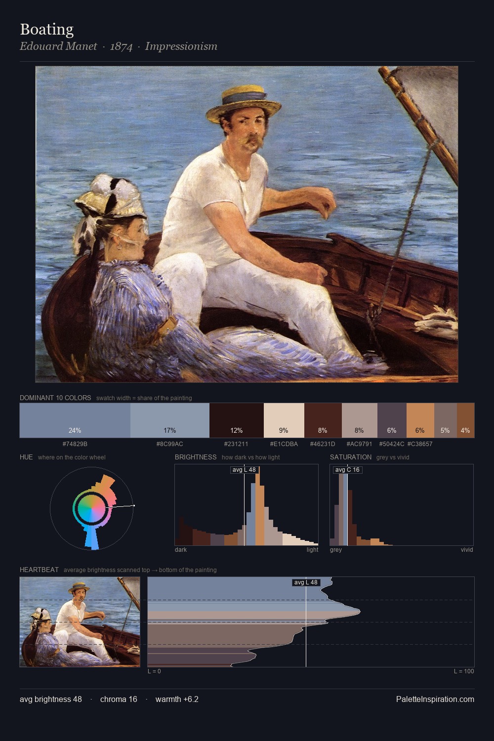The image size is (494, 741).
Task: Click 'warmth +6.2' footer stat
Action: coord(177,699)
